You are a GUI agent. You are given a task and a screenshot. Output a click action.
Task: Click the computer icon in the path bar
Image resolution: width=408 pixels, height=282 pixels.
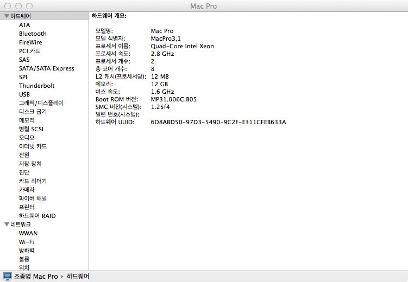(7, 277)
